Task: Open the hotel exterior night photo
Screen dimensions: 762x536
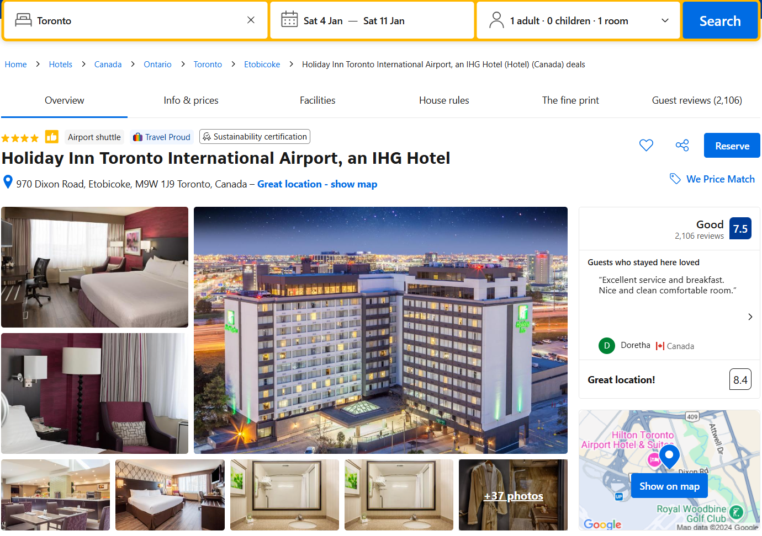Action: pos(380,330)
